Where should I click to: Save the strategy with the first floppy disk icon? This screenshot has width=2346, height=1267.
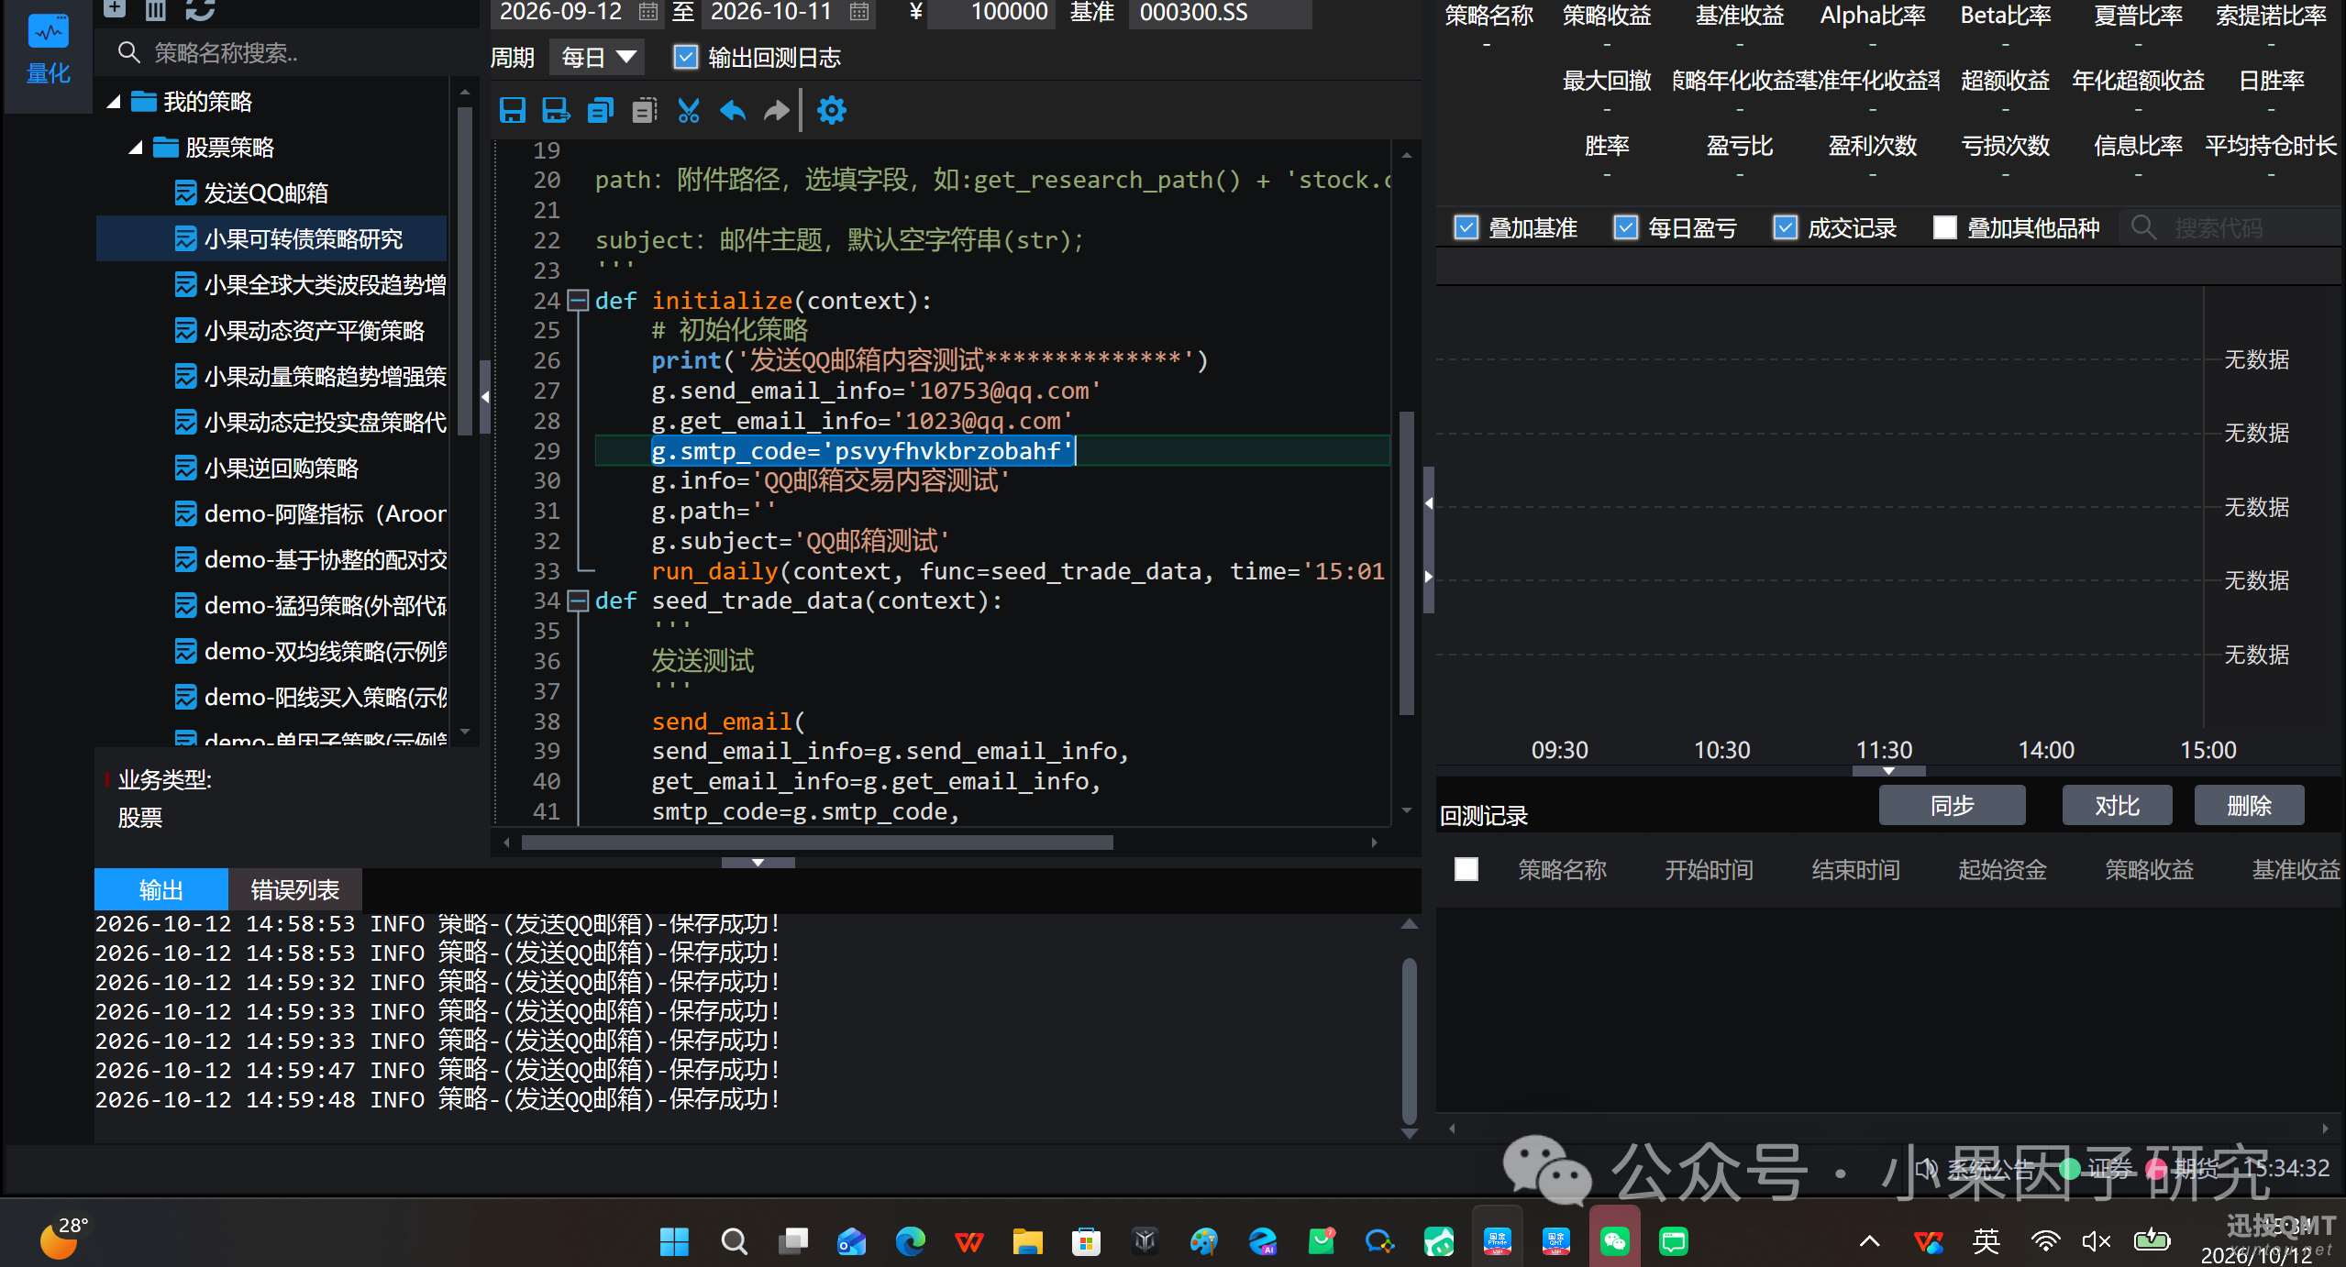pos(513,111)
